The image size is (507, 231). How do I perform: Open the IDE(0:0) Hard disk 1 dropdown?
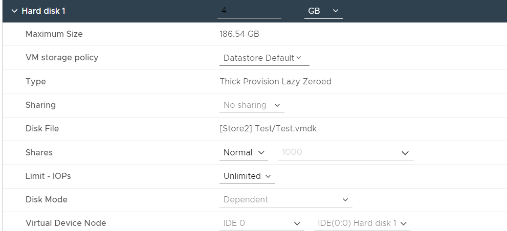[362, 223]
